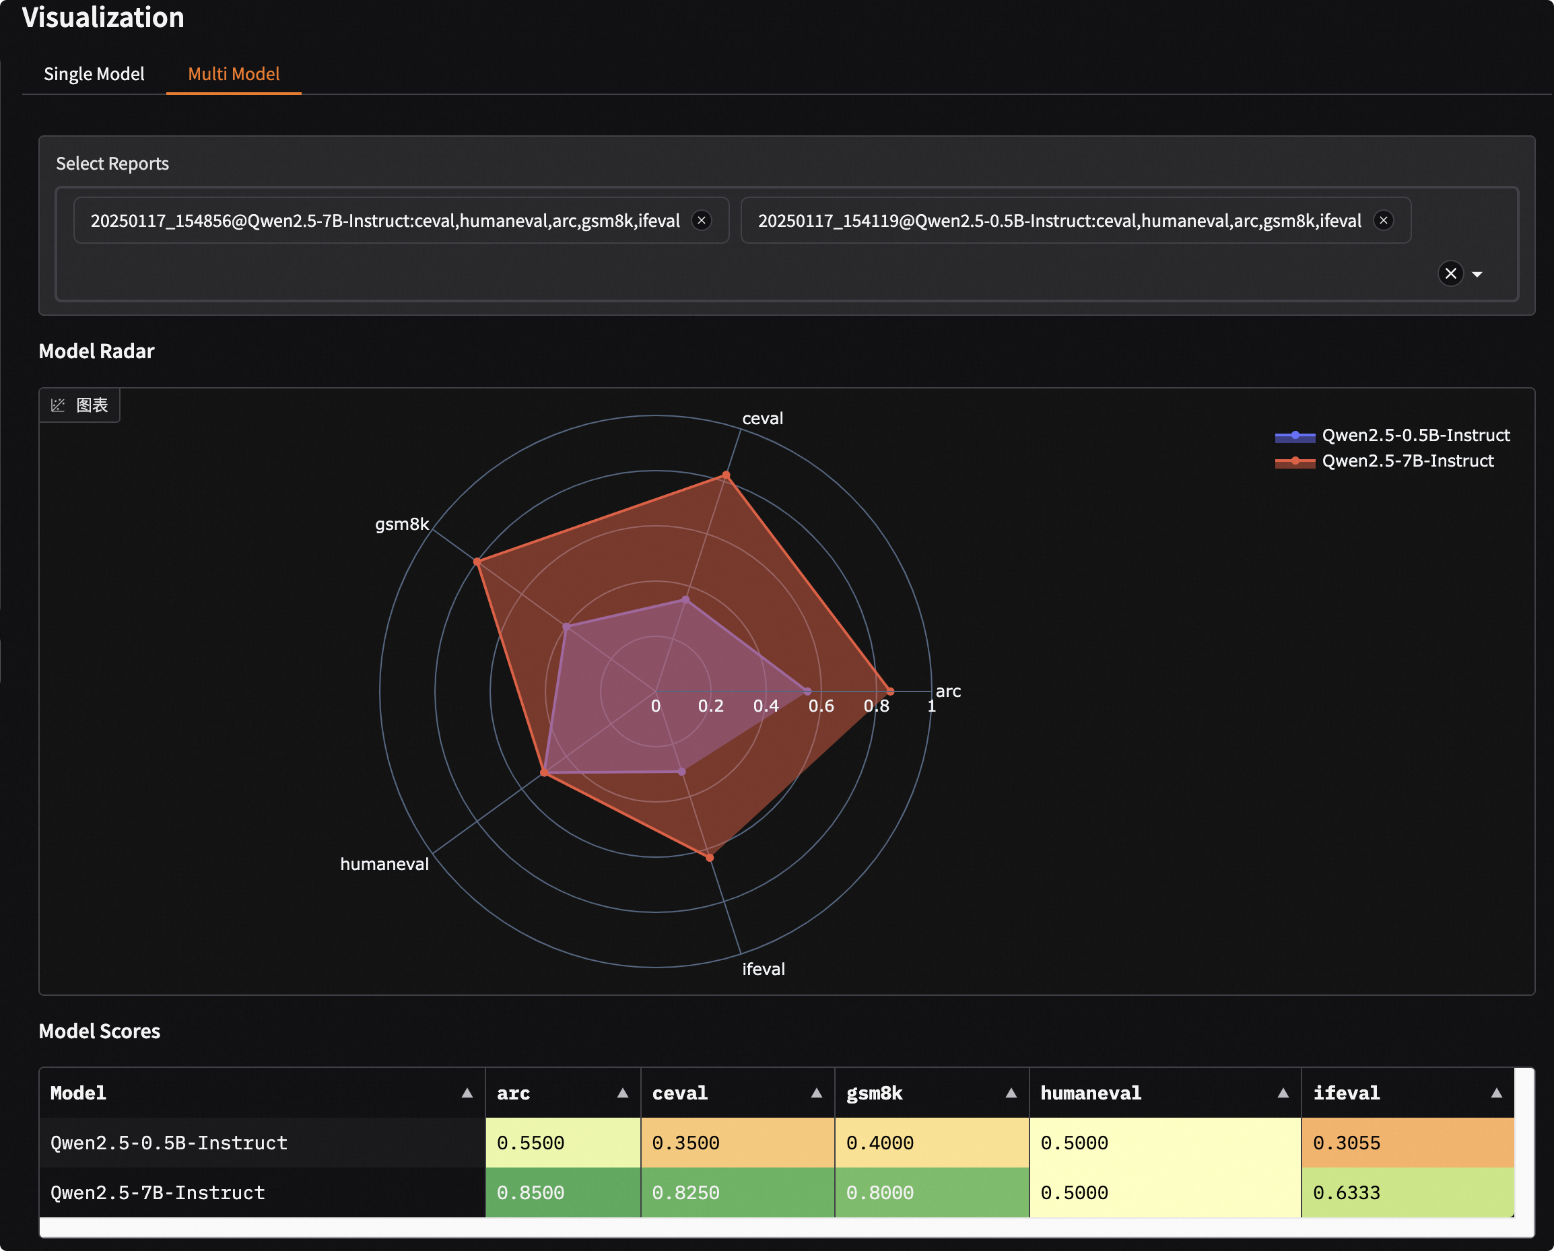This screenshot has height=1251, width=1554.
Task: Select the Multi Model tab
Action: [234, 74]
